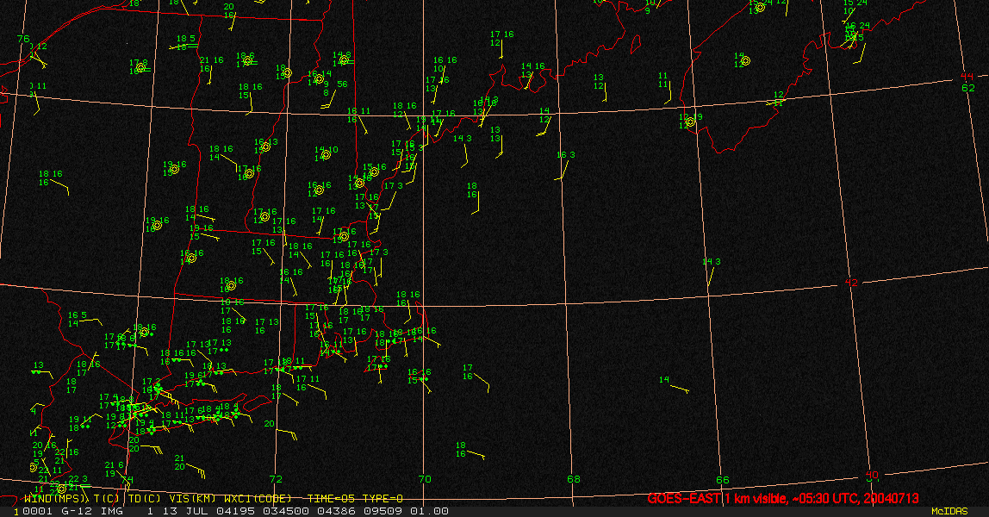Click the green 72 longitude label
This screenshot has width=989, height=517.
[x=276, y=479]
